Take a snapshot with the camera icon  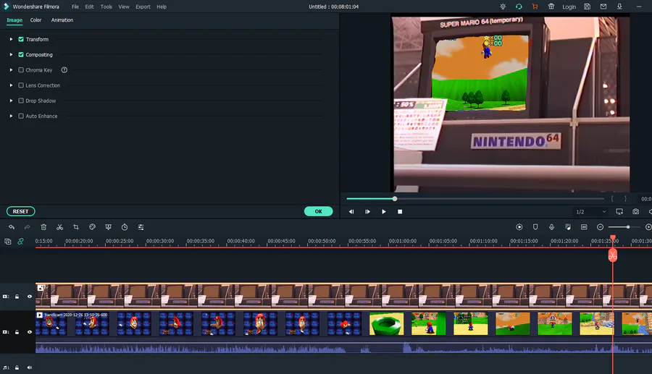tap(636, 212)
